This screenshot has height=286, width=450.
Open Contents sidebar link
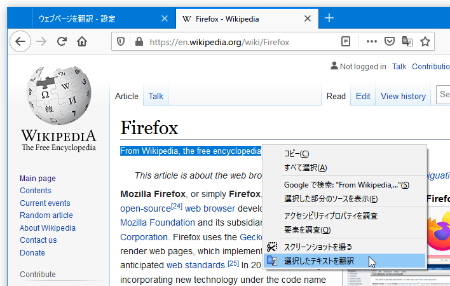[x=36, y=191]
